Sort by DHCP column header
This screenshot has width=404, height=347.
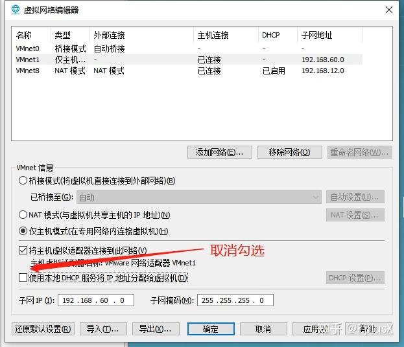coord(278,35)
